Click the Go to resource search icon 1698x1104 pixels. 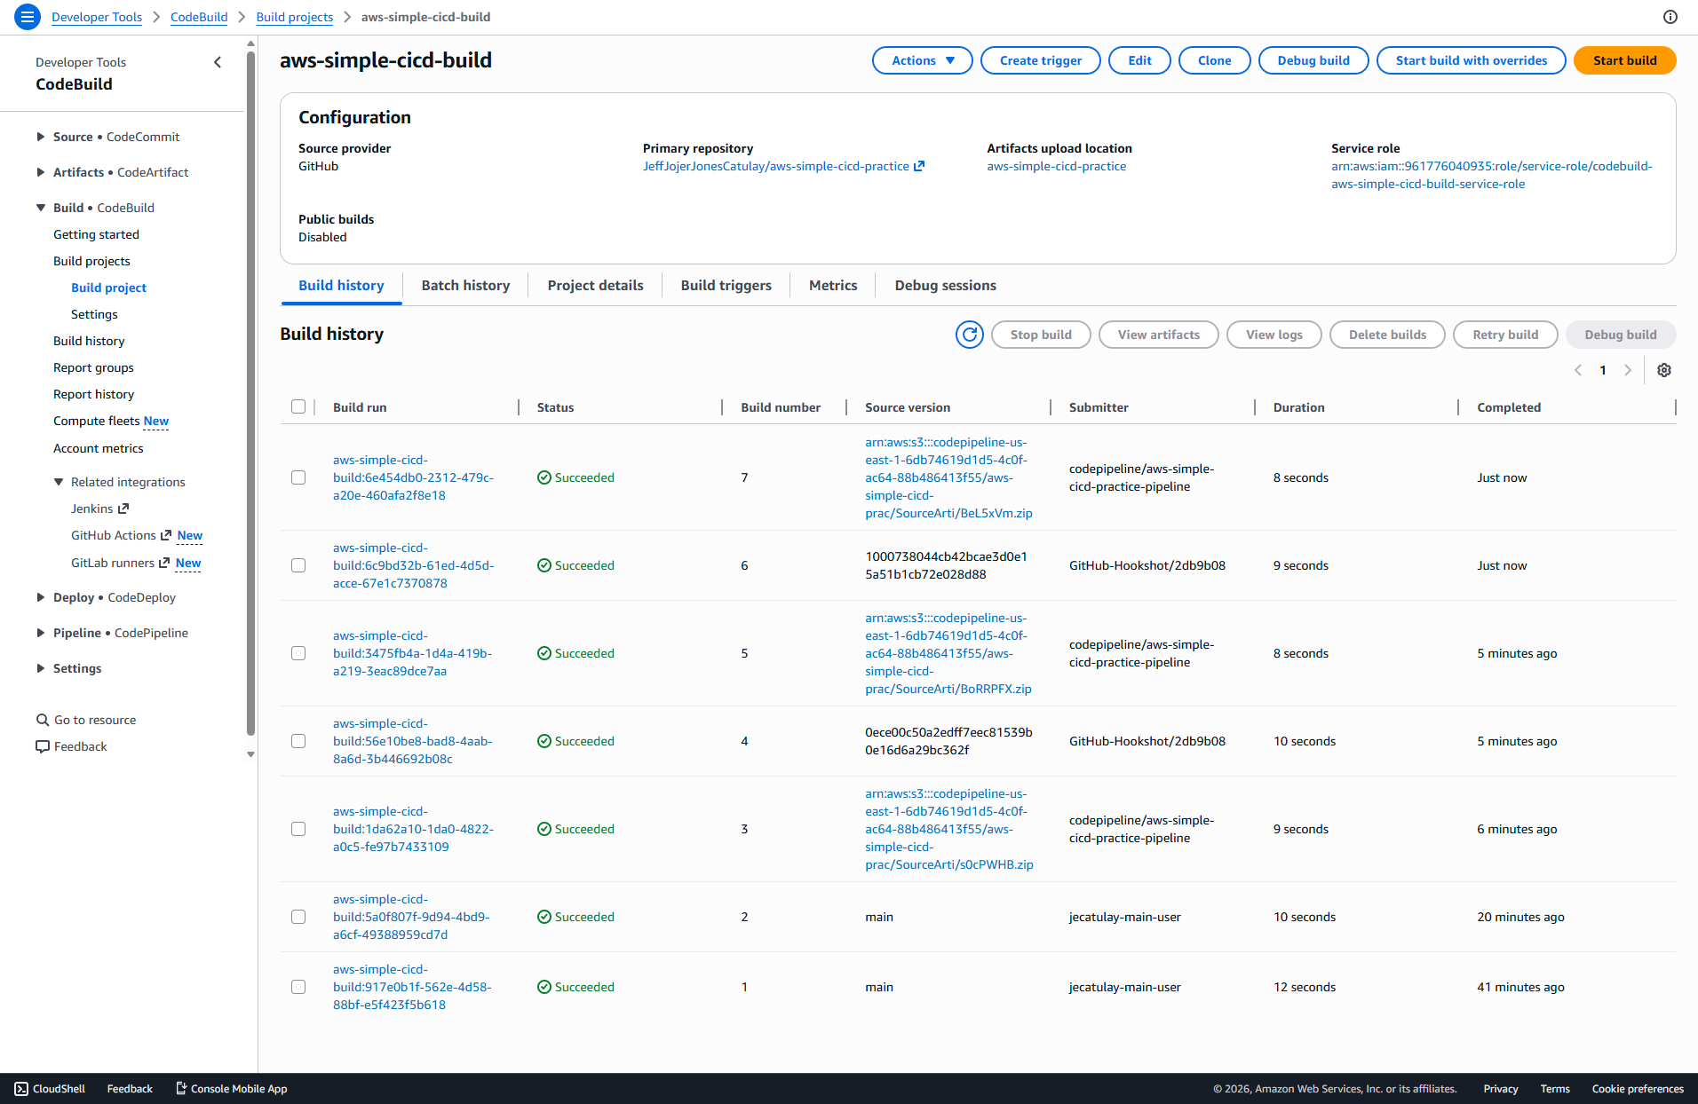coord(42,720)
